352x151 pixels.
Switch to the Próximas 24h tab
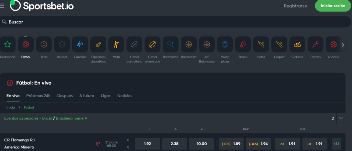pos(38,96)
